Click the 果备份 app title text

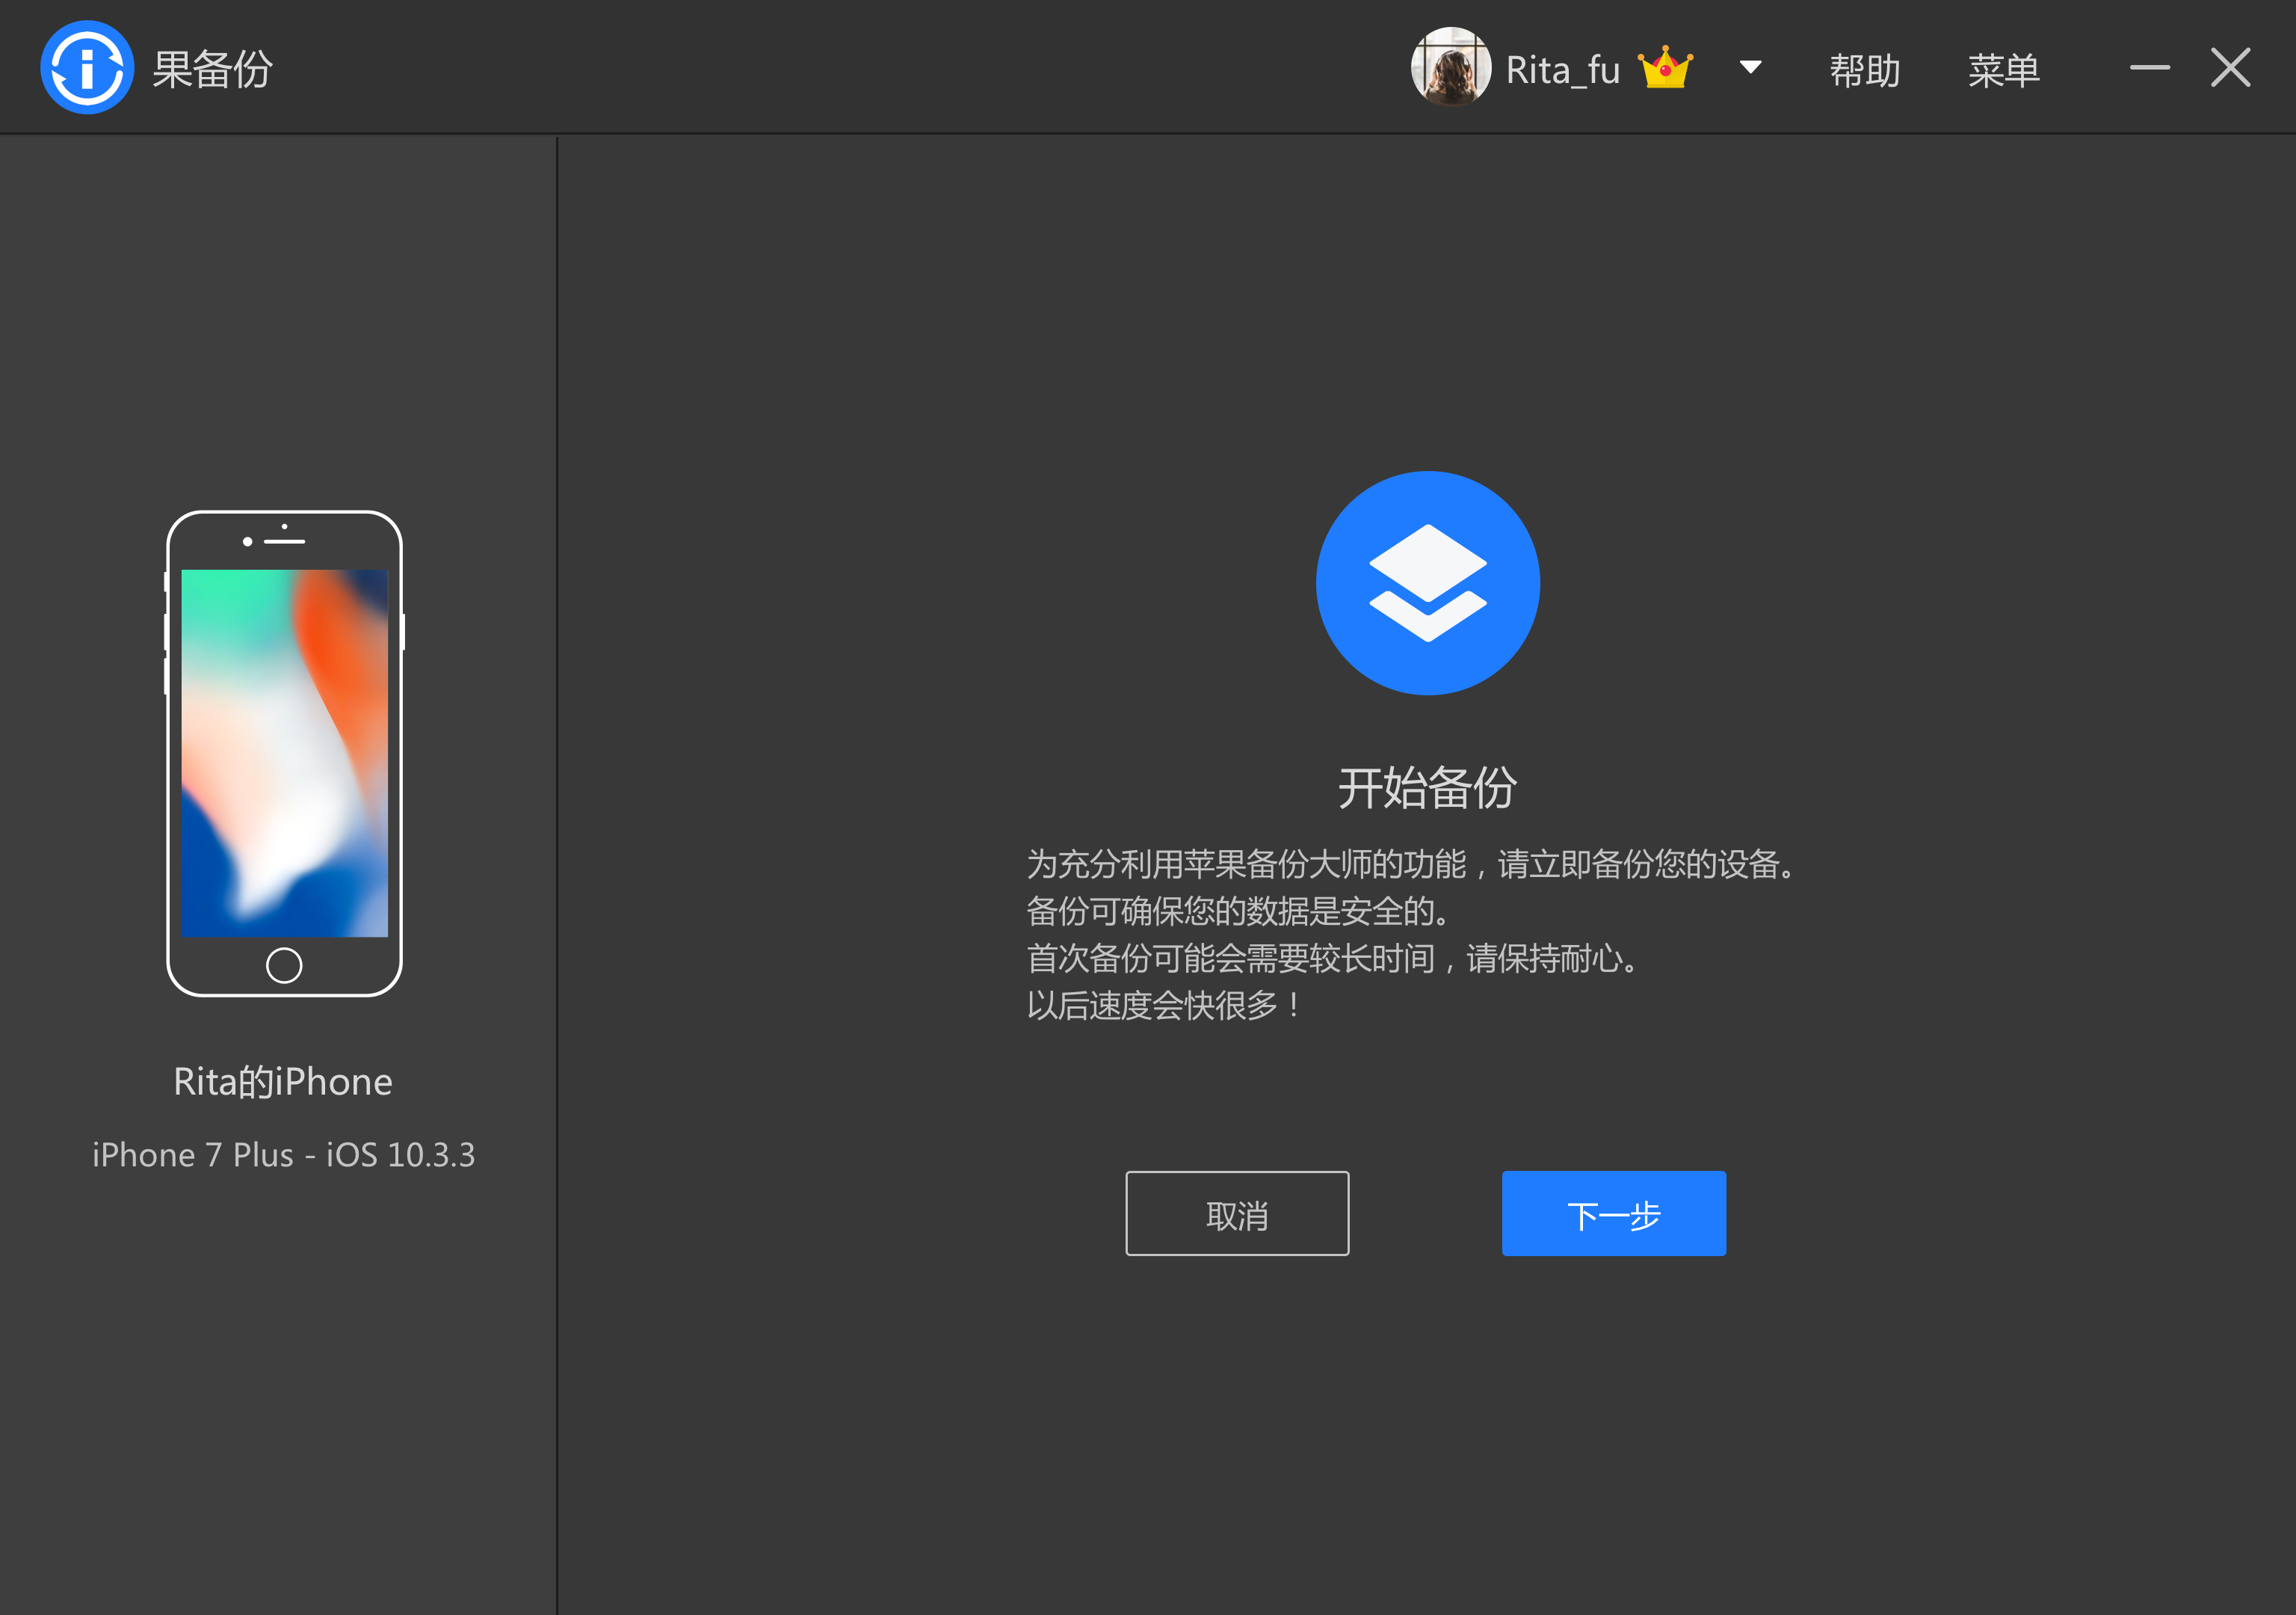[x=212, y=69]
